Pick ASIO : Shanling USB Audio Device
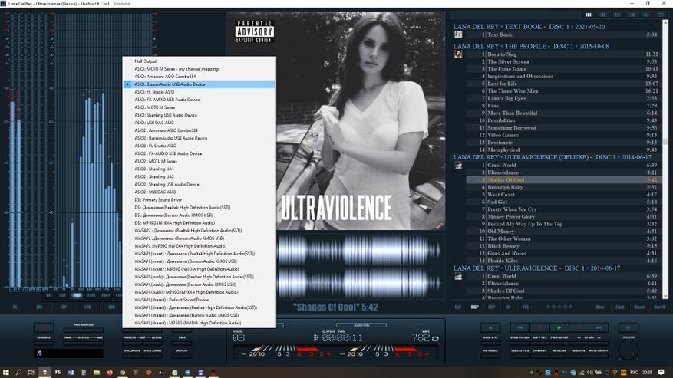Image resolution: width=673 pixels, height=378 pixels. pos(200,115)
